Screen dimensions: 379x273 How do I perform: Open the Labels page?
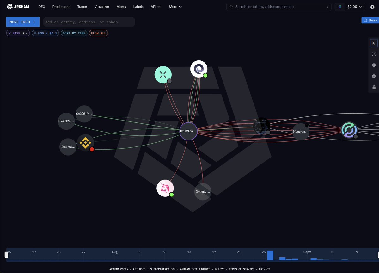[x=138, y=7]
